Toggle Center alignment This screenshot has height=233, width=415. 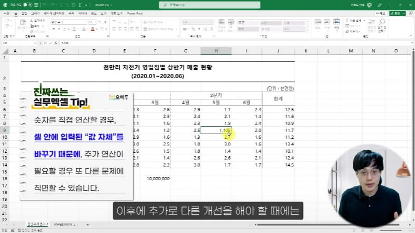click(120, 29)
